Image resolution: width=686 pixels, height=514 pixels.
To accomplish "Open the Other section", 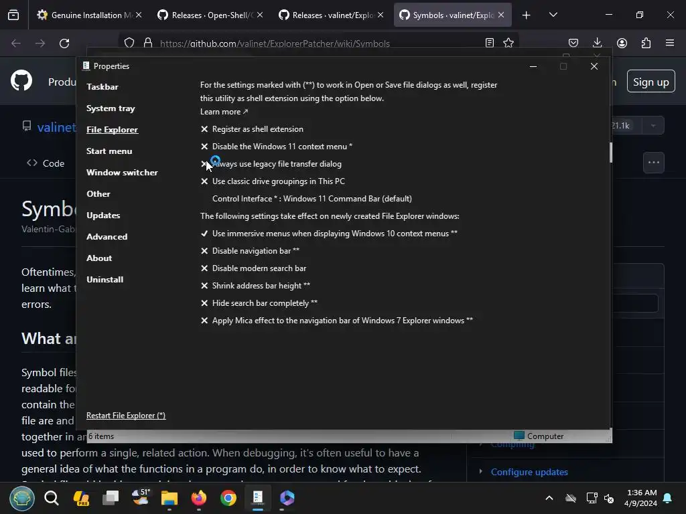I will click(98, 193).
